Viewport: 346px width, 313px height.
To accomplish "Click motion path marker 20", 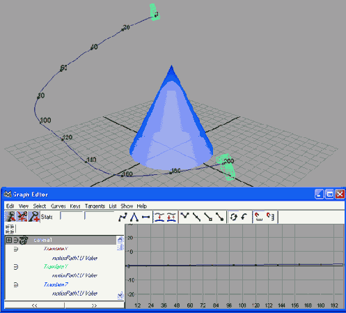I will point(125,28).
